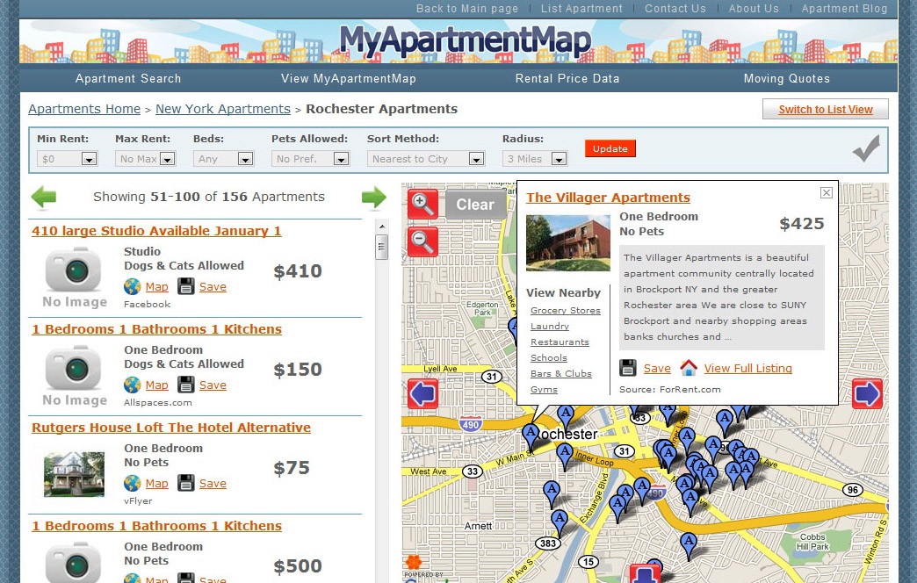Open the Rental Price Data menu
The image size is (917, 583).
[x=567, y=78]
